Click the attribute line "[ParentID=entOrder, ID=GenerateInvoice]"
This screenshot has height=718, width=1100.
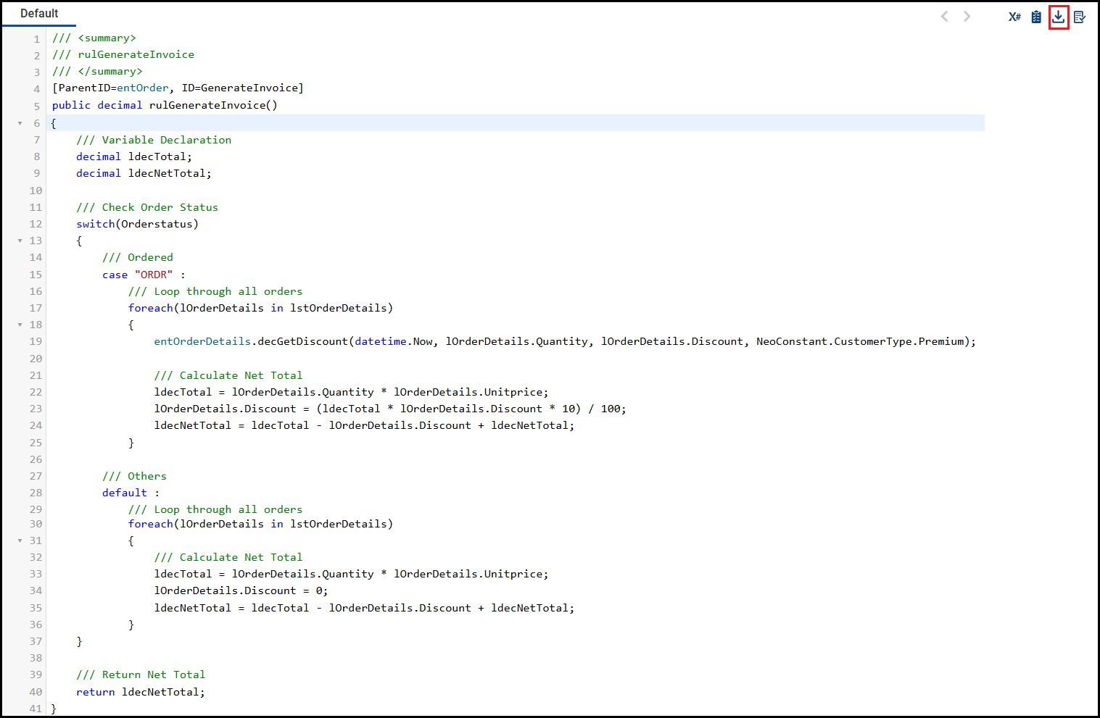178,88
